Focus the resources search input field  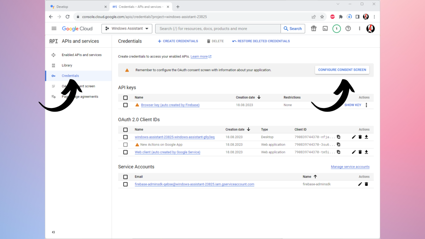[218, 29]
